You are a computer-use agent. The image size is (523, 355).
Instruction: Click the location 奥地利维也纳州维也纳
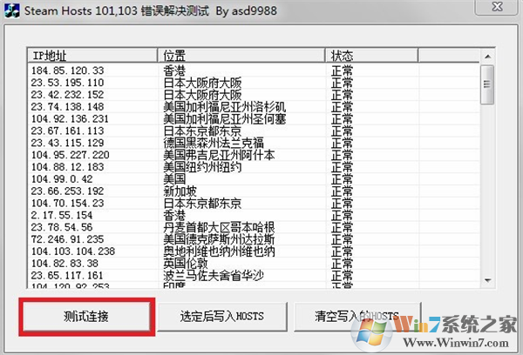coord(219,251)
